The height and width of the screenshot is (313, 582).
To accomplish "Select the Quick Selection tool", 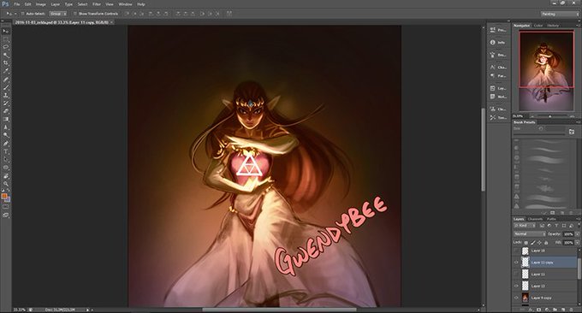I will [6, 55].
